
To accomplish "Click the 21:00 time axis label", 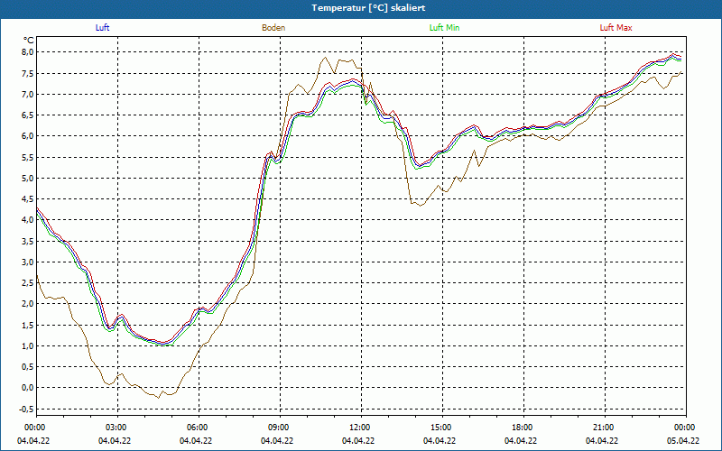I will click(605, 428).
